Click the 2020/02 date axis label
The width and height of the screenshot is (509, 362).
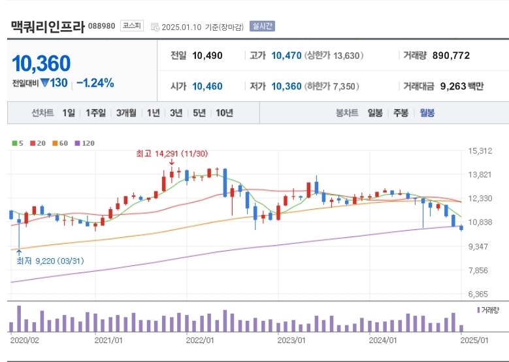(25, 340)
